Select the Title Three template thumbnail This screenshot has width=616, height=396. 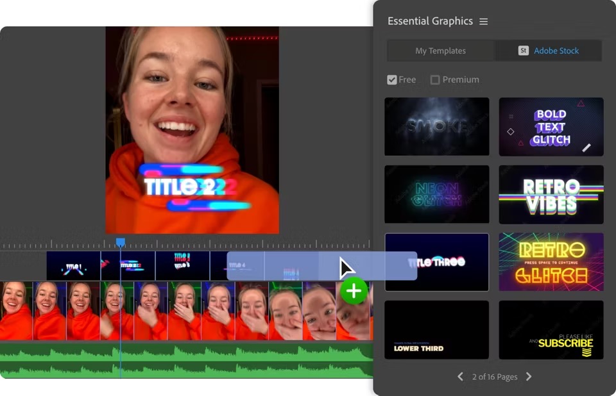(437, 262)
